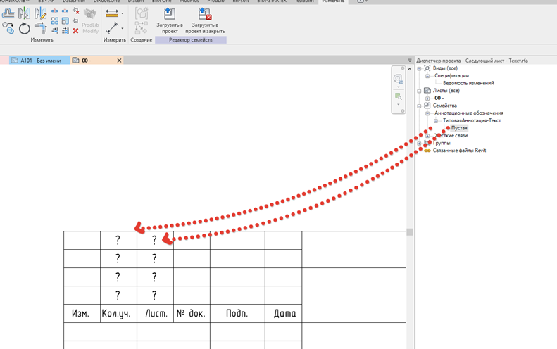Open steering wheel dropdown arrow

pos(399,87)
